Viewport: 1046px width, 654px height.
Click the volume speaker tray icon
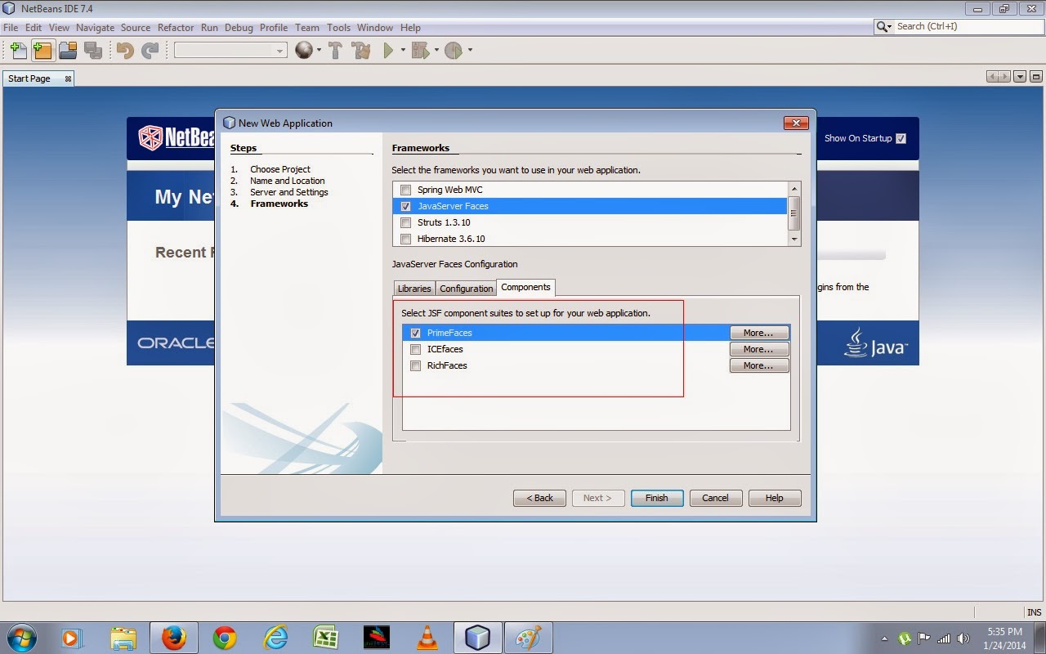click(963, 638)
